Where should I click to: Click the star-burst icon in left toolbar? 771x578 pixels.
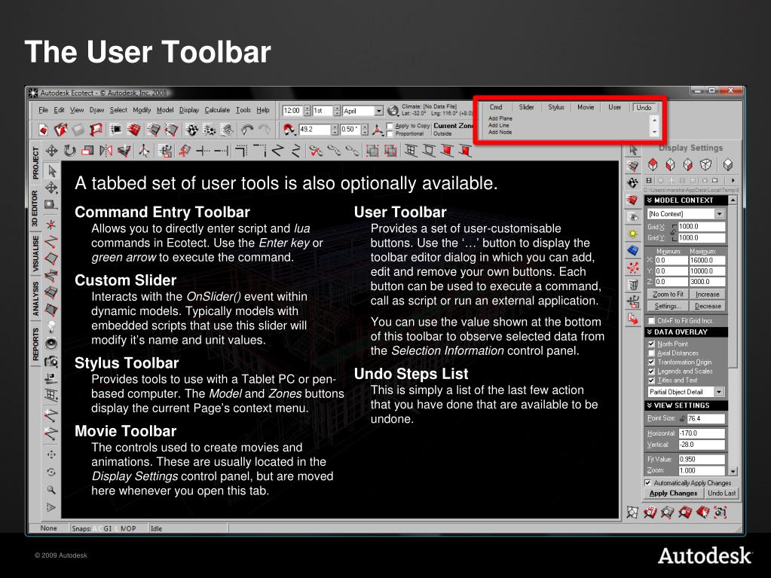(51, 225)
